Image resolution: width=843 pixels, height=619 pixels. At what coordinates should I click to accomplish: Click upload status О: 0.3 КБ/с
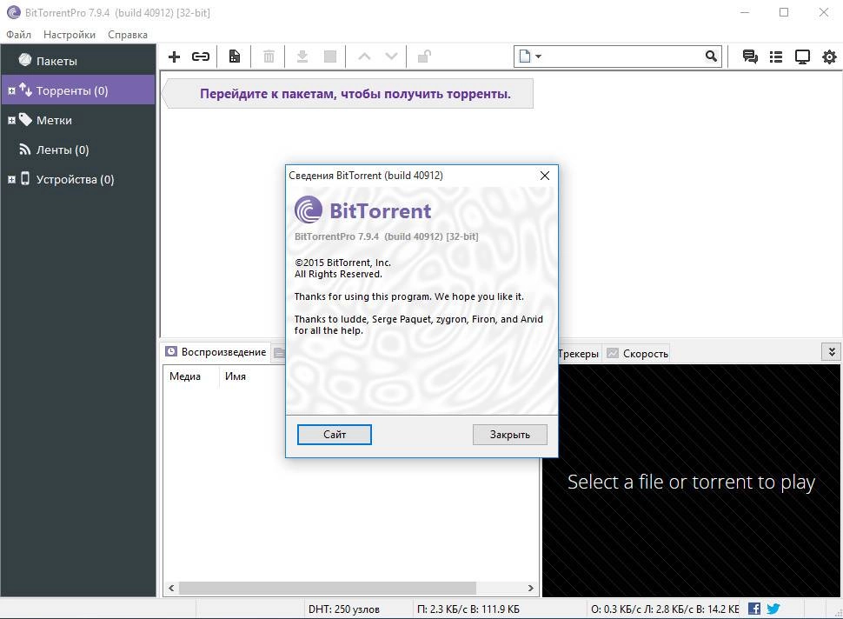665,609
